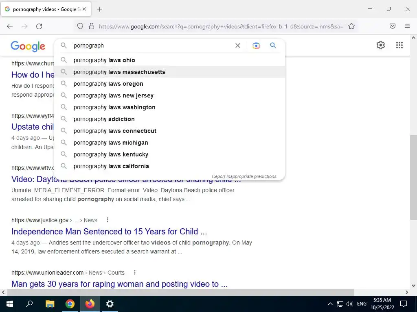Open tracking protection shield icon
This screenshot has height=312, width=417.
point(80,26)
